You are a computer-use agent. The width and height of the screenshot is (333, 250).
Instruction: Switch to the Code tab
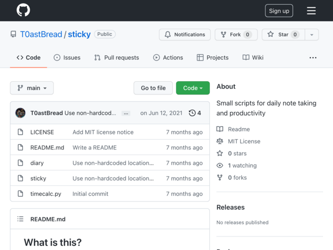29,58
